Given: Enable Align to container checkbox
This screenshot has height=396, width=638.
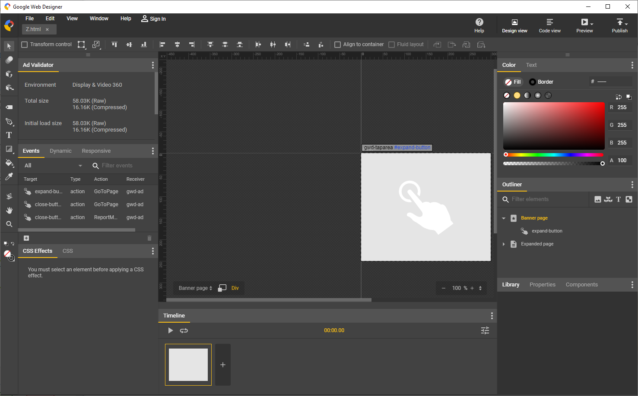Looking at the screenshot, I should click(338, 44).
